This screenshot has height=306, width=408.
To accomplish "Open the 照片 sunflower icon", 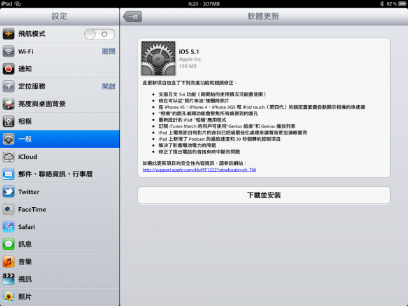I will click(x=8, y=296).
